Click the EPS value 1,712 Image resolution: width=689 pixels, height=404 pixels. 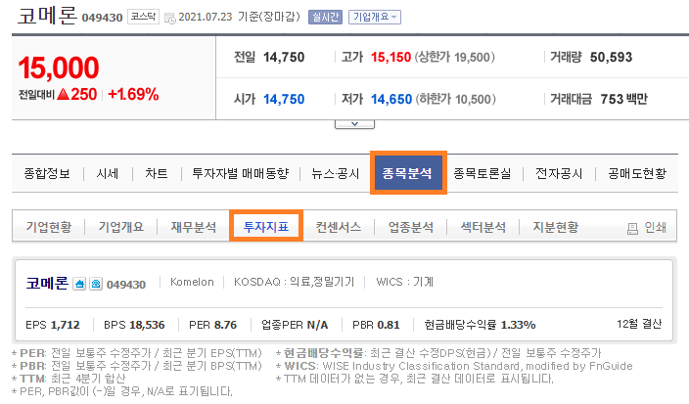click(x=66, y=325)
